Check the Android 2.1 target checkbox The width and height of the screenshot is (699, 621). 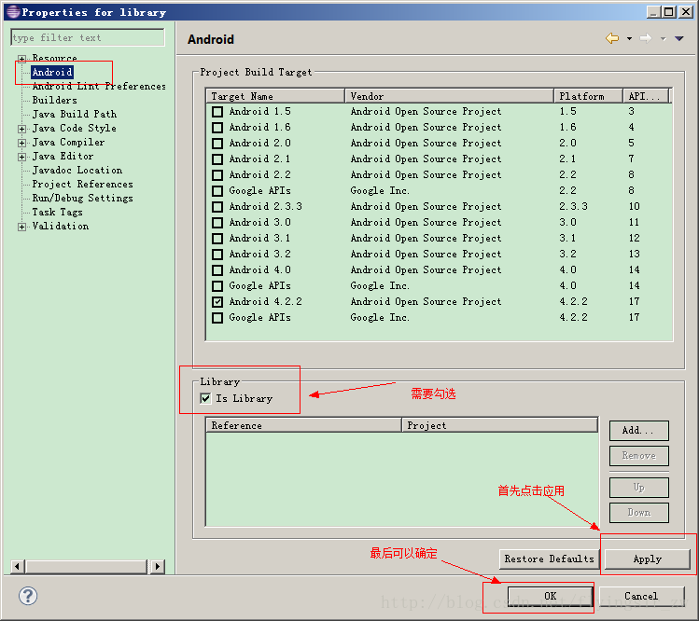tap(217, 159)
